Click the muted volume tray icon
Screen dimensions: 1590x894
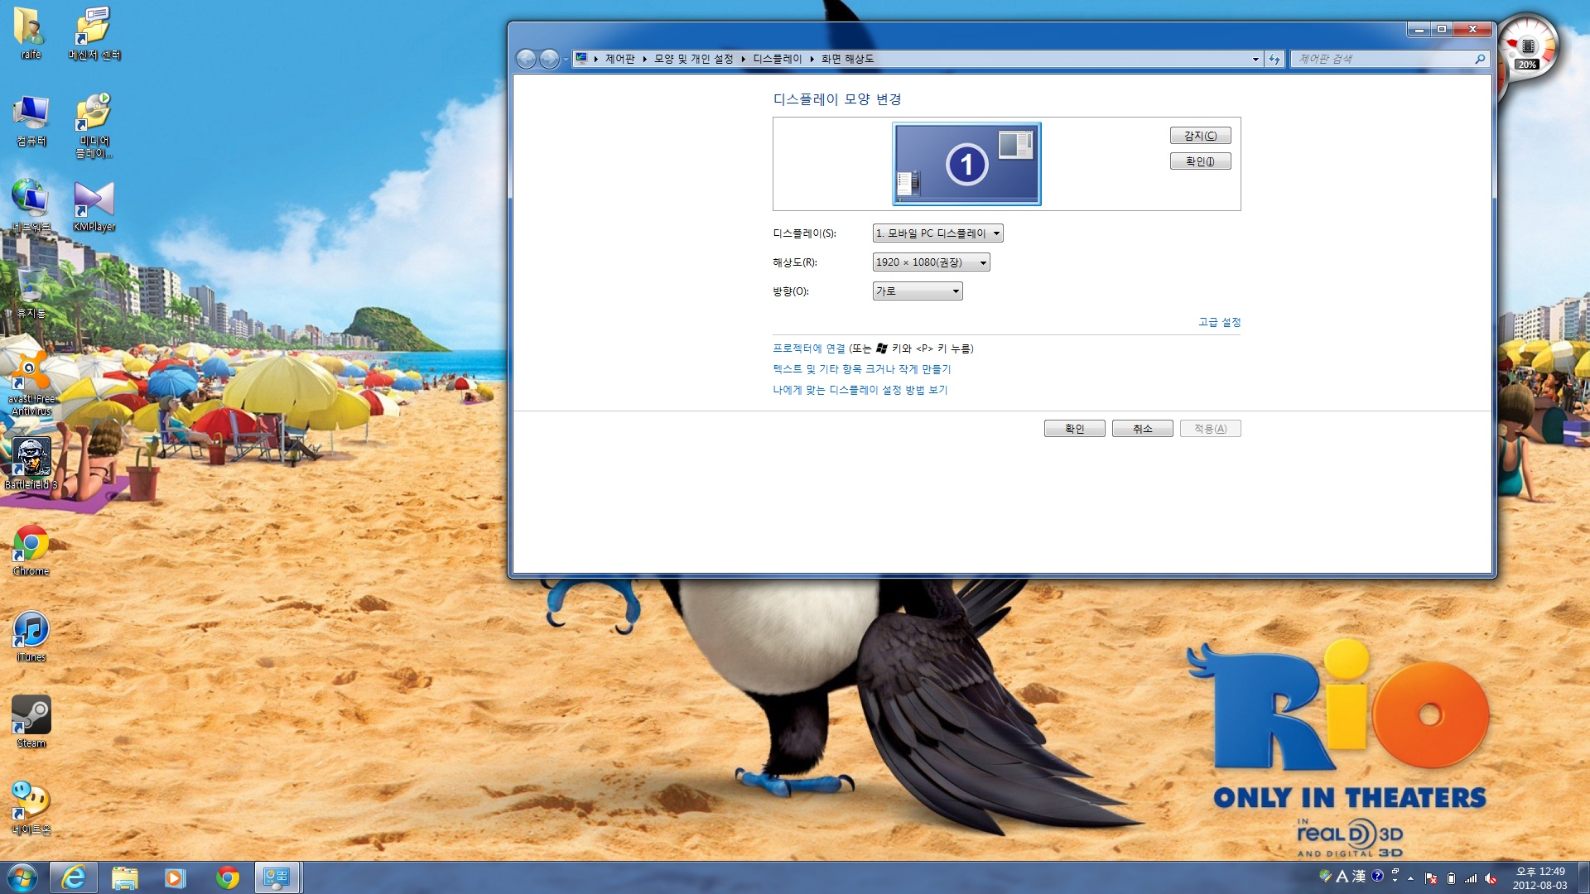click(1491, 878)
